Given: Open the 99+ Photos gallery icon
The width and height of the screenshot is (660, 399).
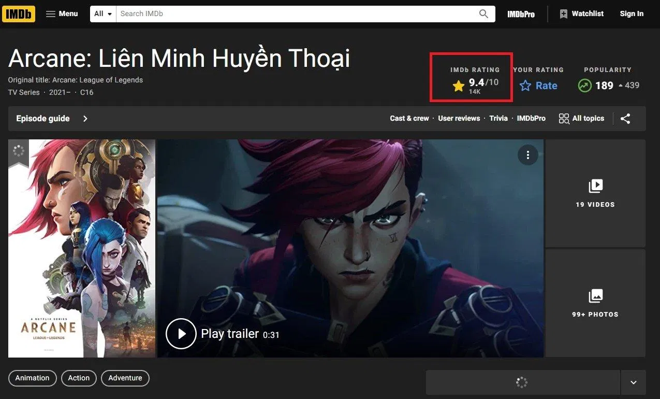Looking at the screenshot, I should click(x=595, y=296).
